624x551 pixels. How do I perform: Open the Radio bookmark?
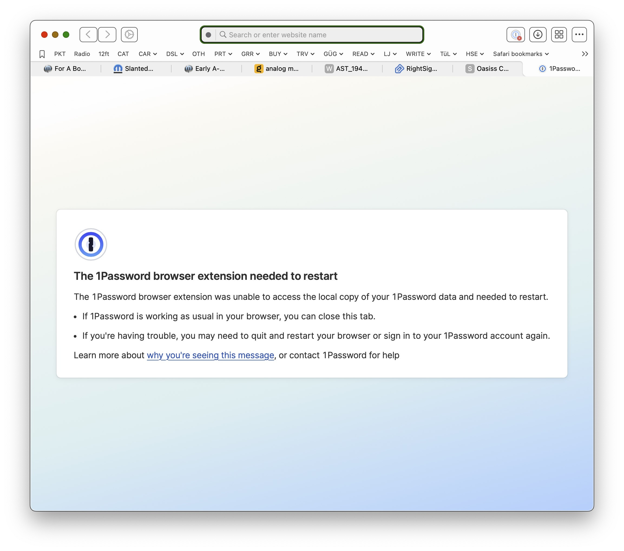point(82,54)
